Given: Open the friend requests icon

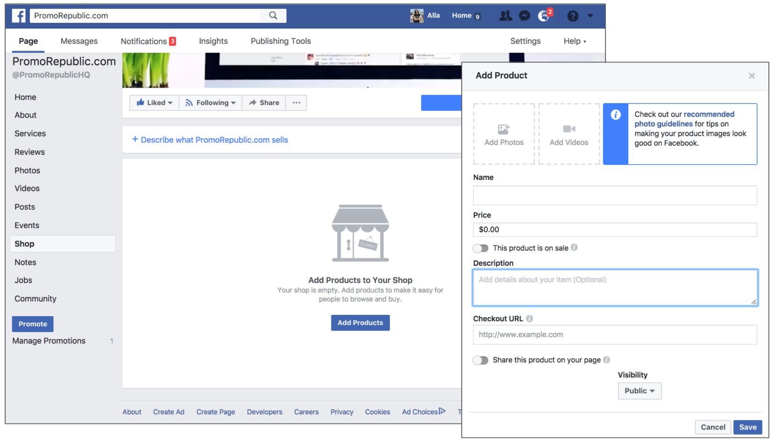Looking at the screenshot, I should pos(506,16).
